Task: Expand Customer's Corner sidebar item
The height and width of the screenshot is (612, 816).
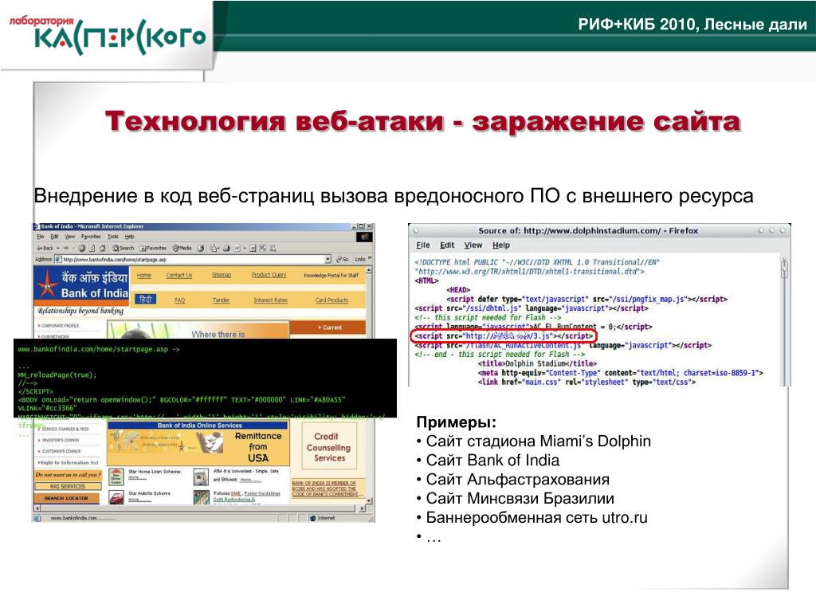Action: [59, 451]
